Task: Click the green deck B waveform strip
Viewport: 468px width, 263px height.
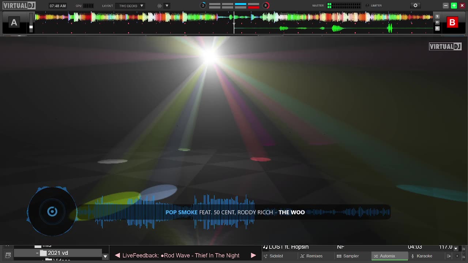Action: [333, 28]
